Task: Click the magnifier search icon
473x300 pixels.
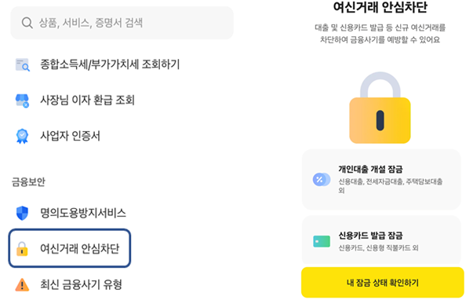Action: click(27, 23)
